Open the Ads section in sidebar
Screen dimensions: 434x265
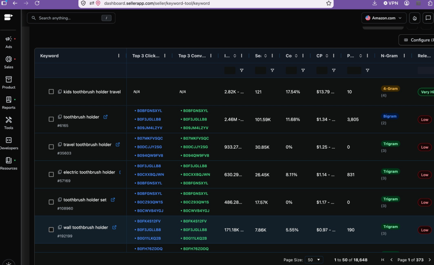[x=8, y=42]
